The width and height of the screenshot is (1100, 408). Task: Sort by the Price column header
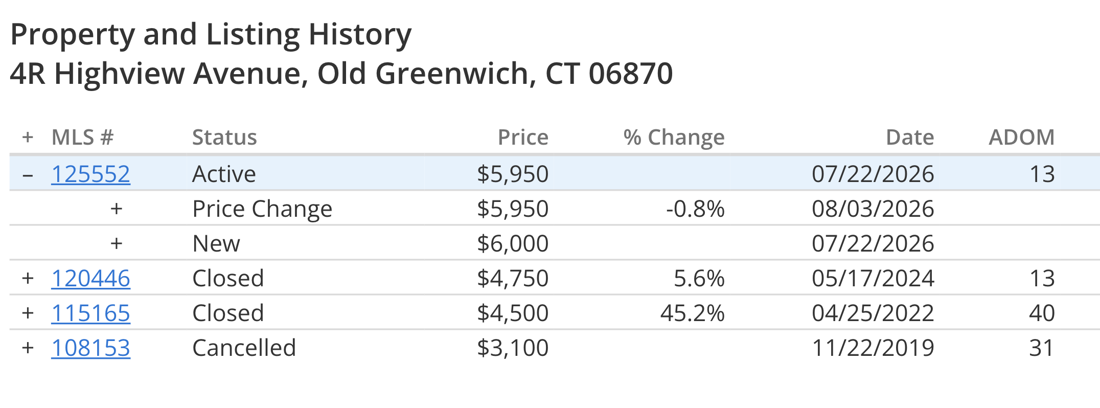[x=523, y=137]
